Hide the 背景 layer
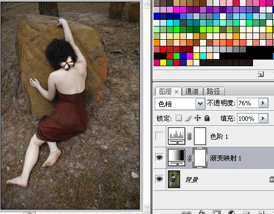The image size is (274, 214). (x=160, y=179)
